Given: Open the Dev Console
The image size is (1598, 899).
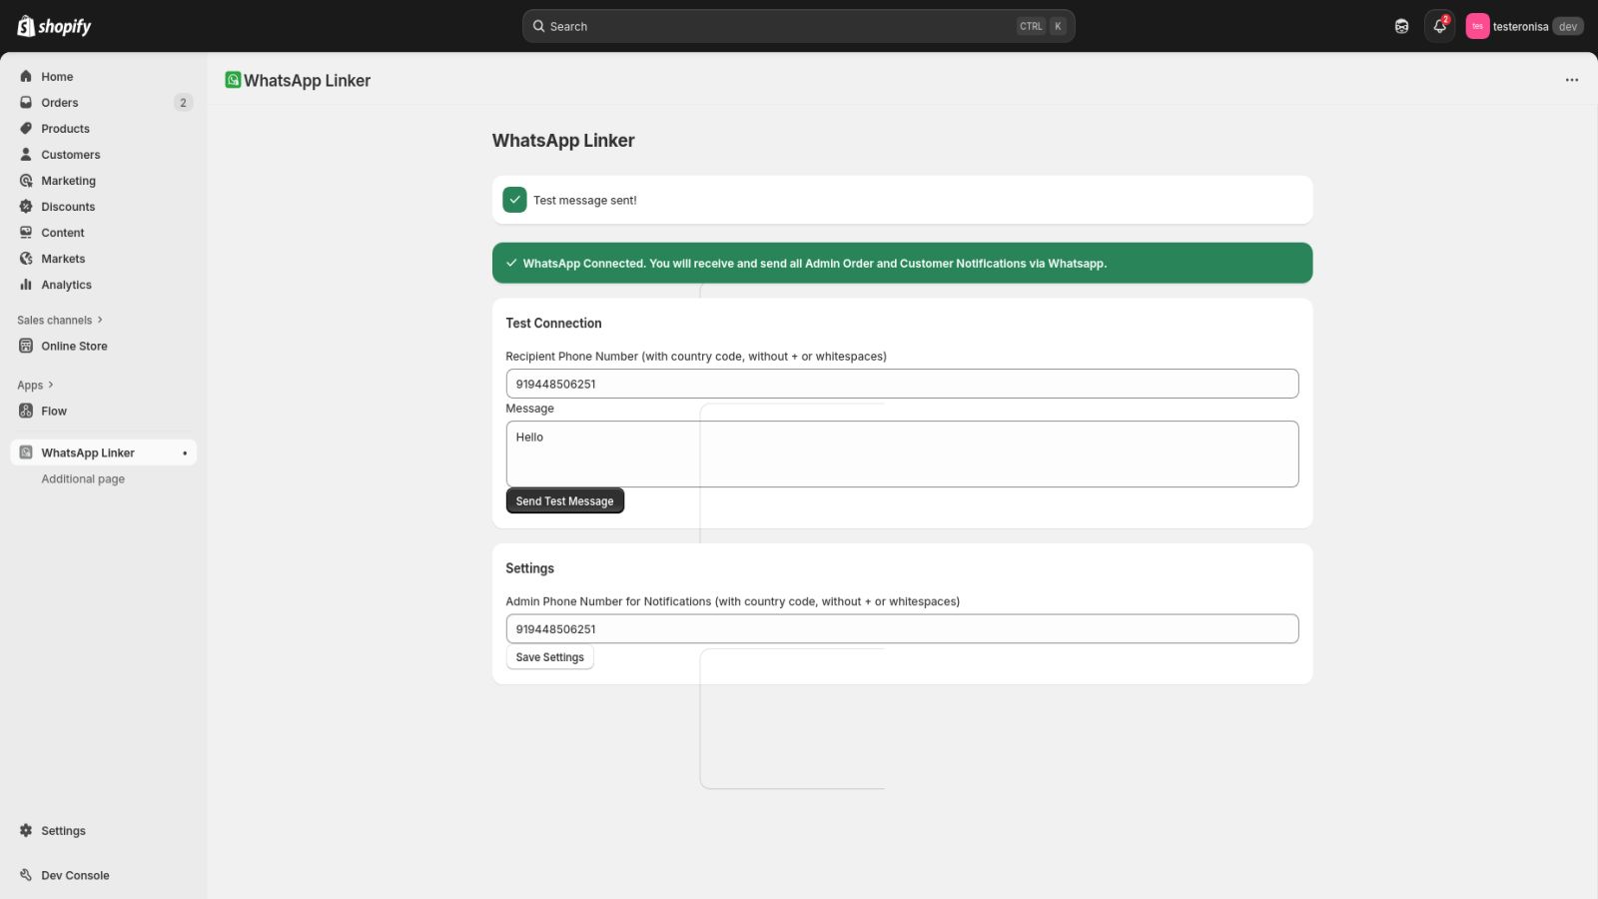Looking at the screenshot, I should (x=75, y=876).
